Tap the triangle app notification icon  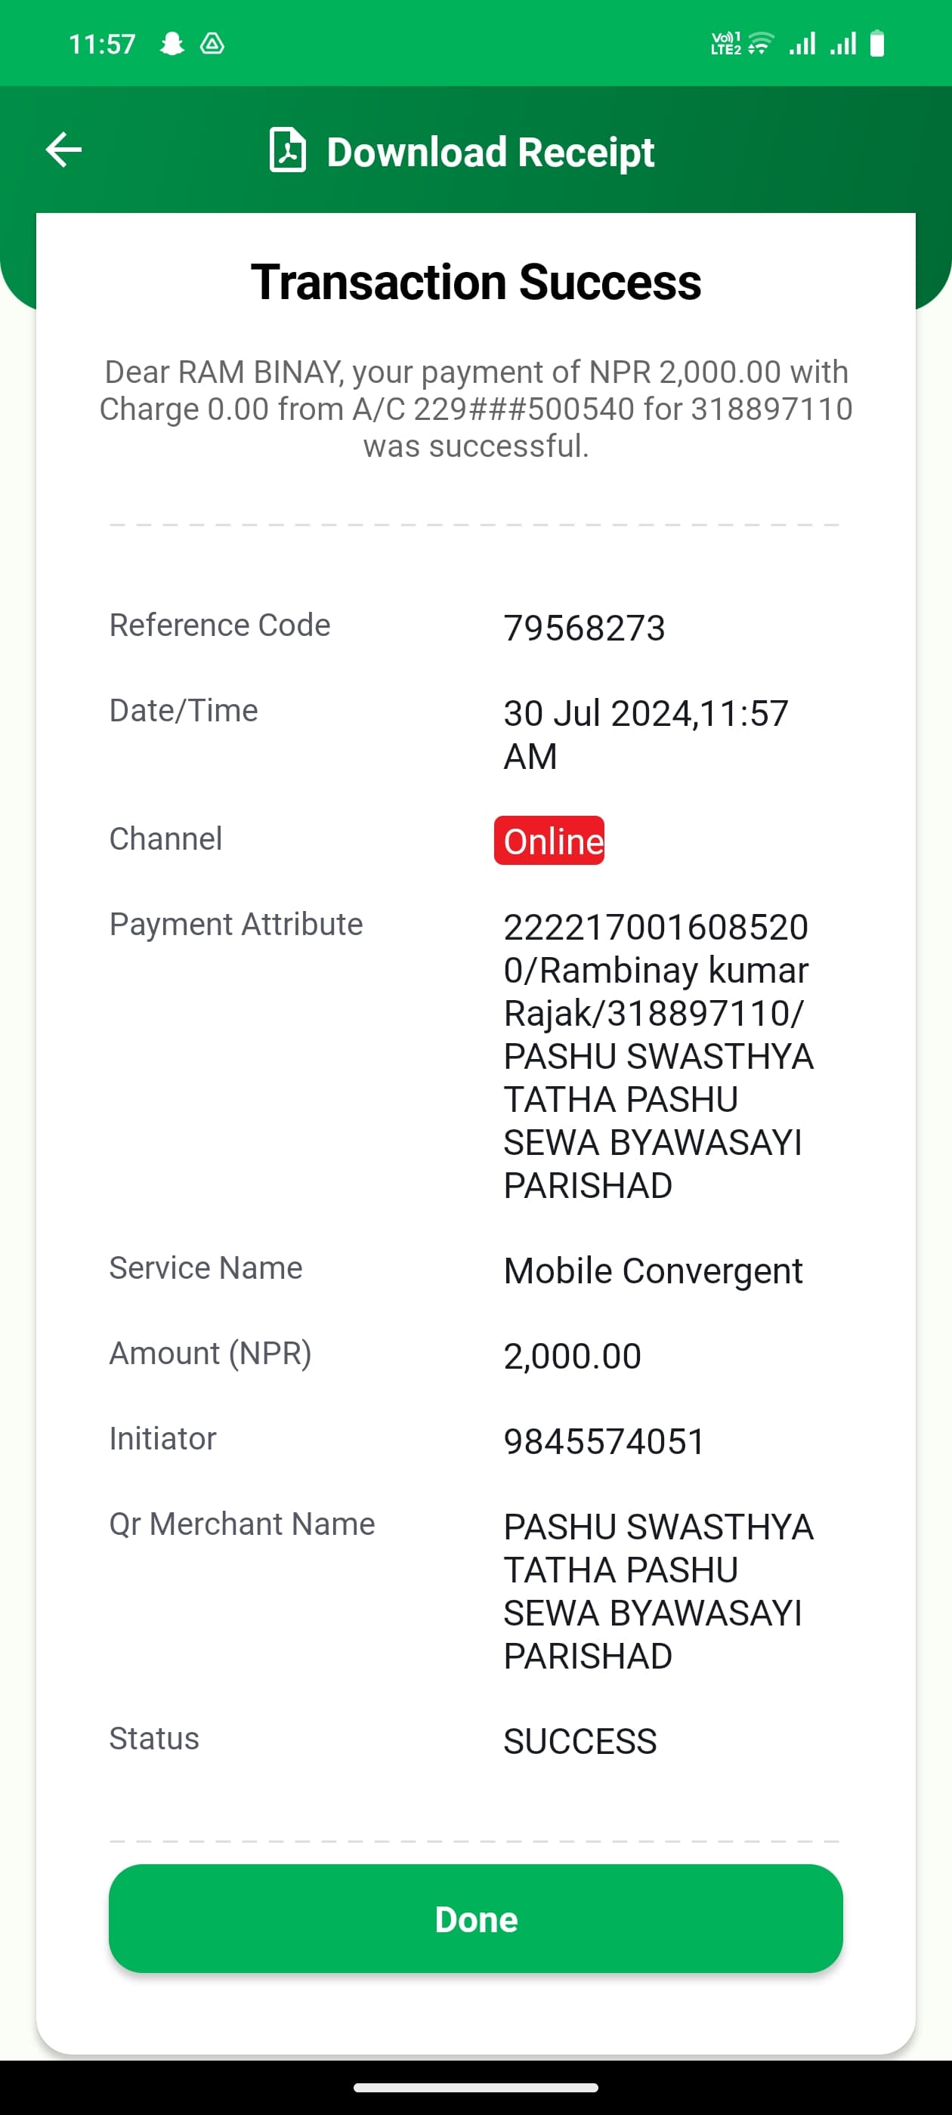pos(212,44)
